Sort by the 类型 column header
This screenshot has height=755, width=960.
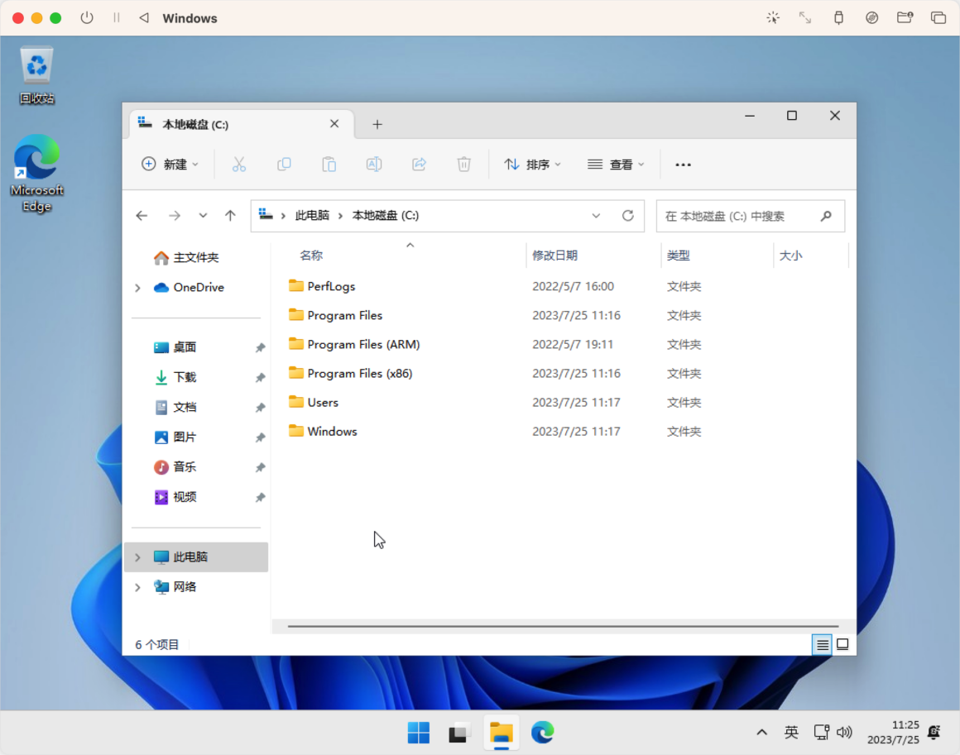tap(679, 256)
